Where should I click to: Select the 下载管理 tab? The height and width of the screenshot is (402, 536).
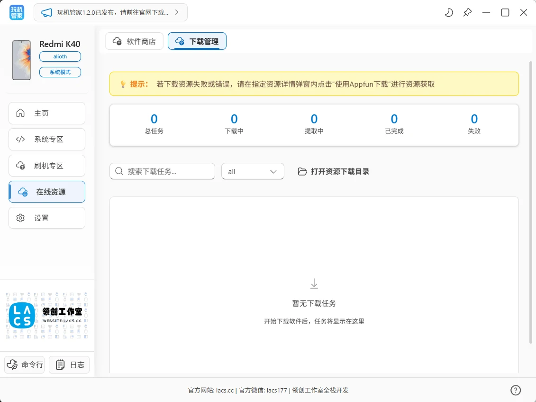(x=197, y=41)
